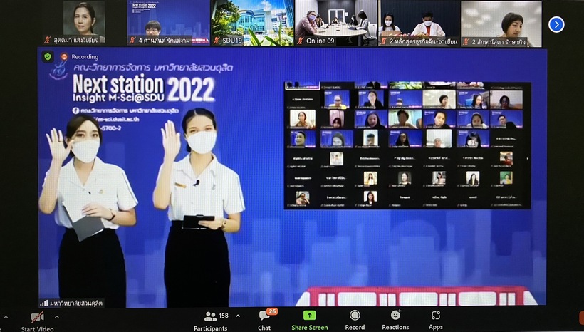Select 2 หลักสูตรธุรกิจจีน-อาเซียน thumbnail
Viewport: 584px width, 332px height.
coord(419,23)
